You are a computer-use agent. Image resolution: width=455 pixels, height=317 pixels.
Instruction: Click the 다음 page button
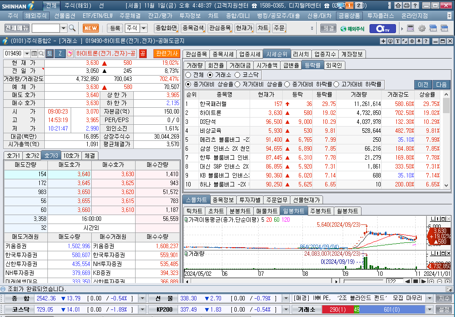(x=441, y=85)
